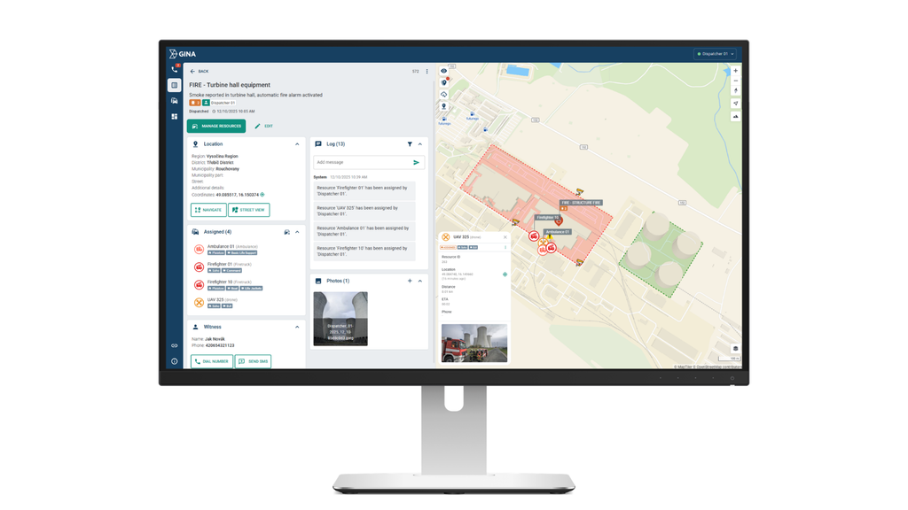Click the MANAGE RESOURCES button
This screenshot has height=510, width=908.
[216, 126]
